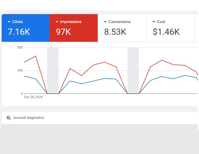Click the 8.53K conversions total
Image resolution: width=199 pixels, height=154 pixels.
point(115,32)
